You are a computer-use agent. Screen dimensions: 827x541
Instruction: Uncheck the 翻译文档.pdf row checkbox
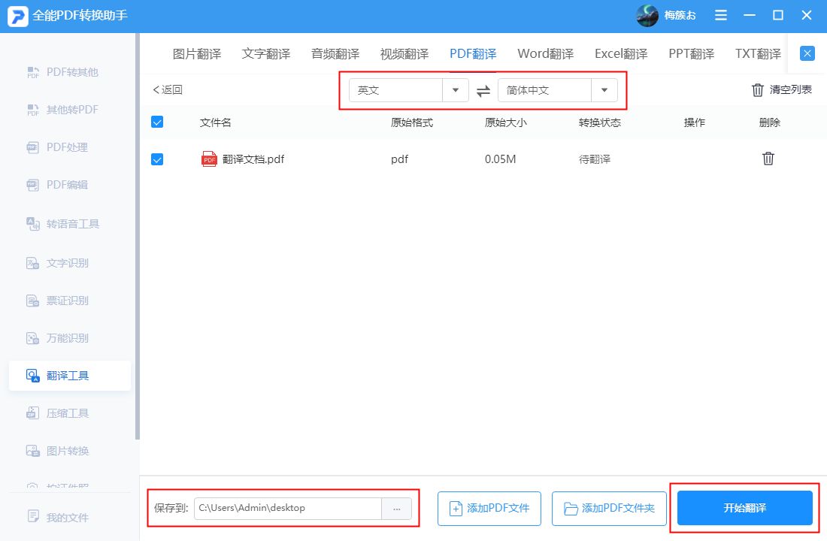pyautogui.click(x=157, y=159)
